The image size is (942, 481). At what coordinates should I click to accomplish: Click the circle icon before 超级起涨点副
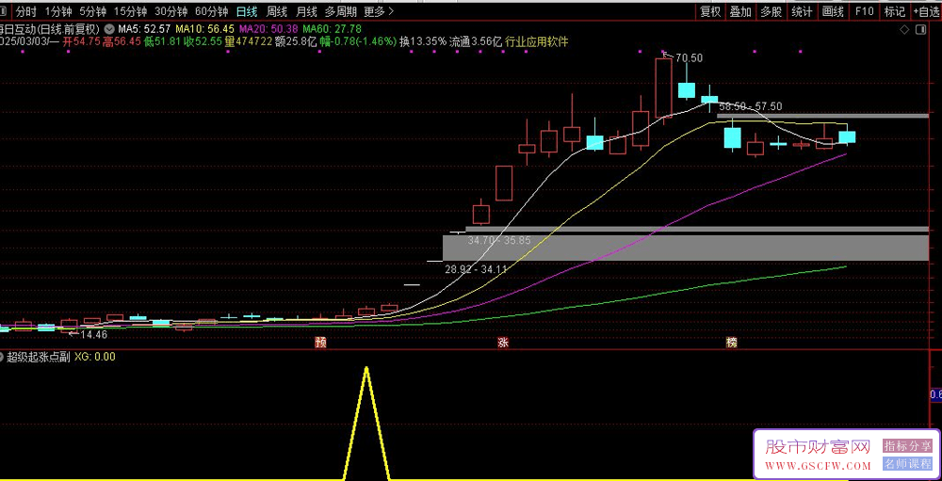(x=2, y=357)
